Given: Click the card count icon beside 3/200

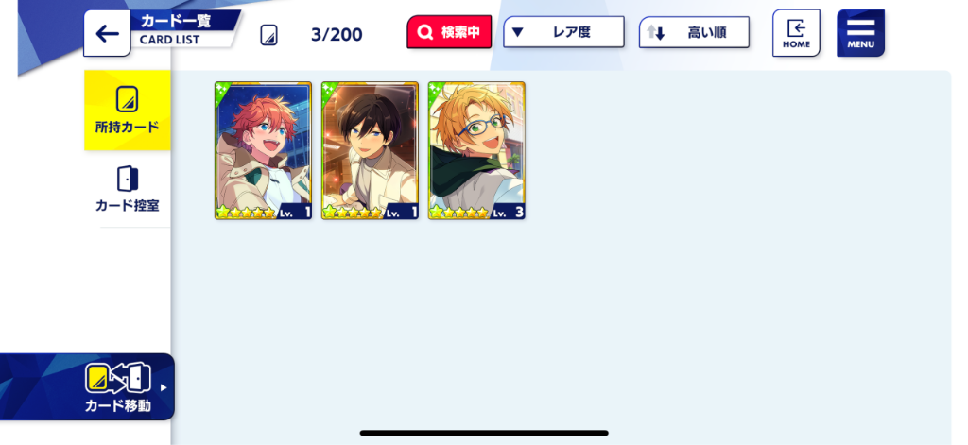Looking at the screenshot, I should (268, 35).
